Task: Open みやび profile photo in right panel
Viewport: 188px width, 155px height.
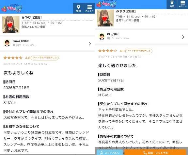Action: (x=105, y=18)
